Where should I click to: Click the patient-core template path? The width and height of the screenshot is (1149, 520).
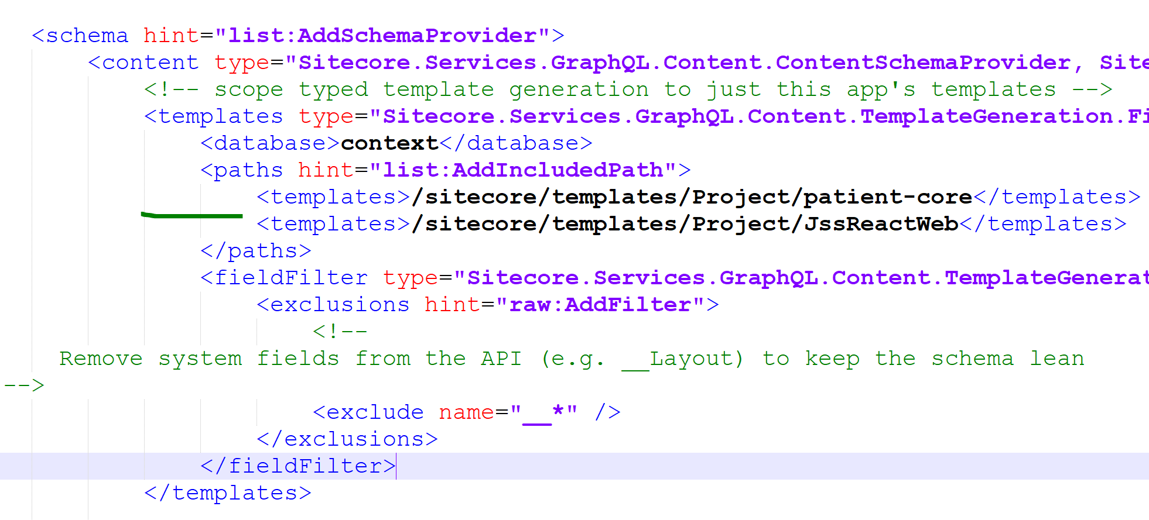[x=692, y=197]
